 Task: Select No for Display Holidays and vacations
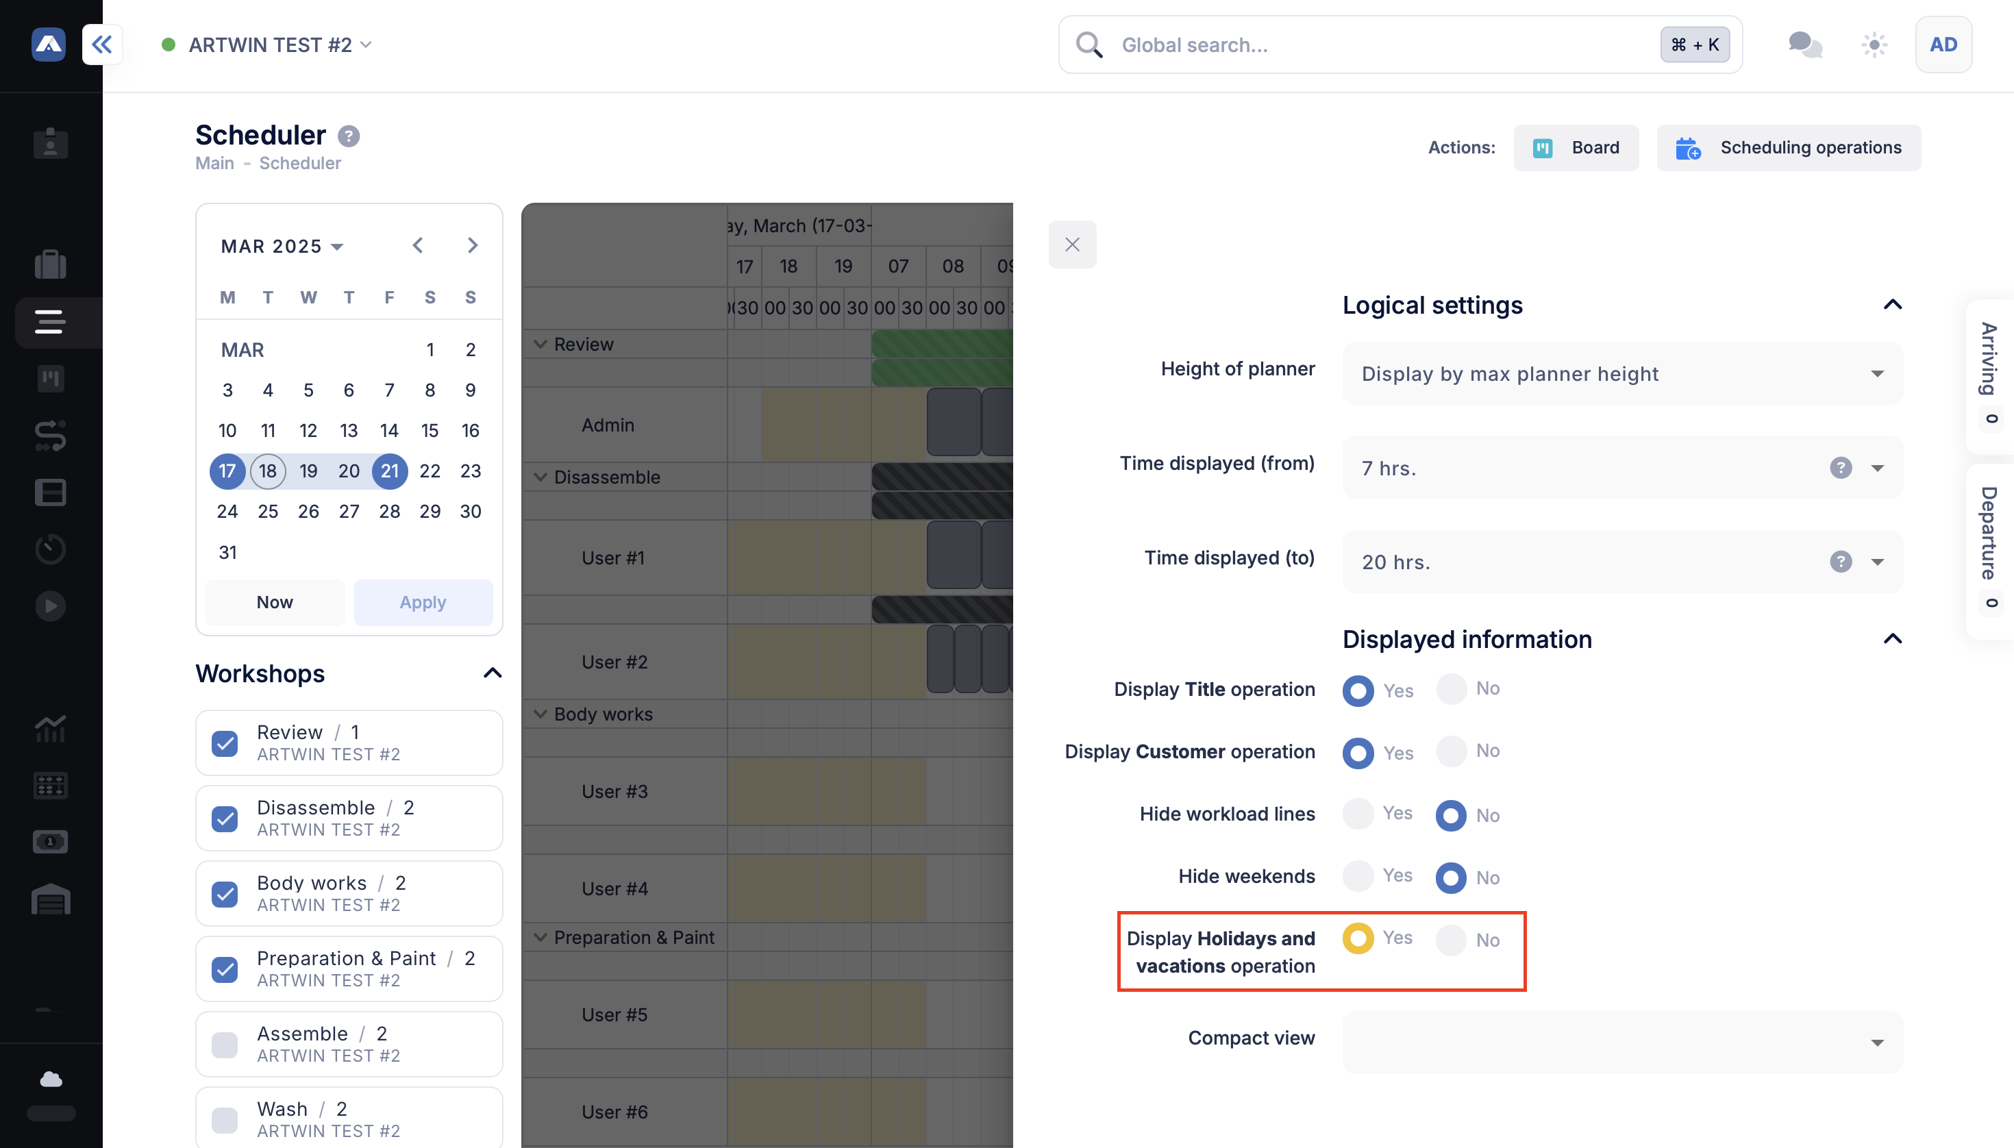pos(1451,940)
